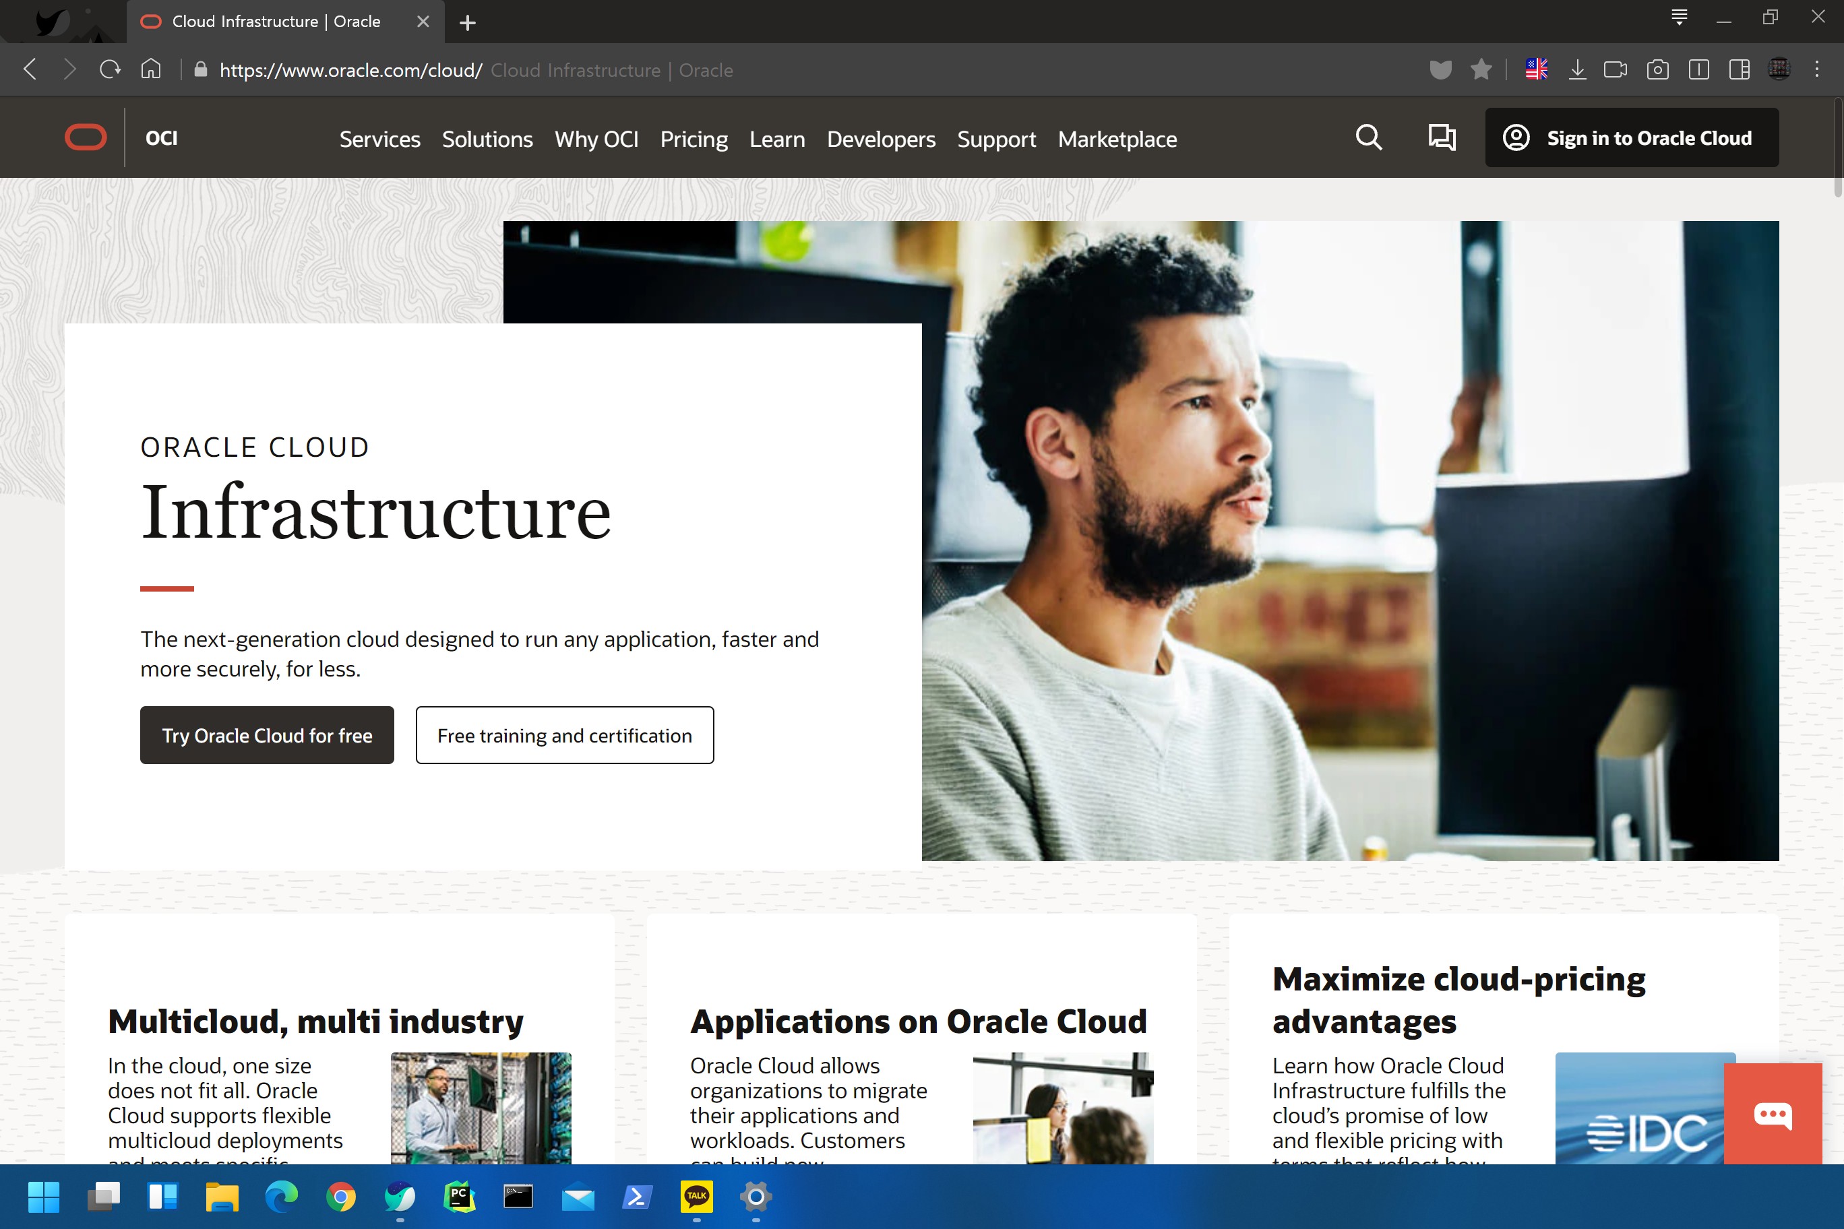Open Chrome from the Windows taskbar
Image resolution: width=1844 pixels, height=1229 pixels.
tap(340, 1197)
